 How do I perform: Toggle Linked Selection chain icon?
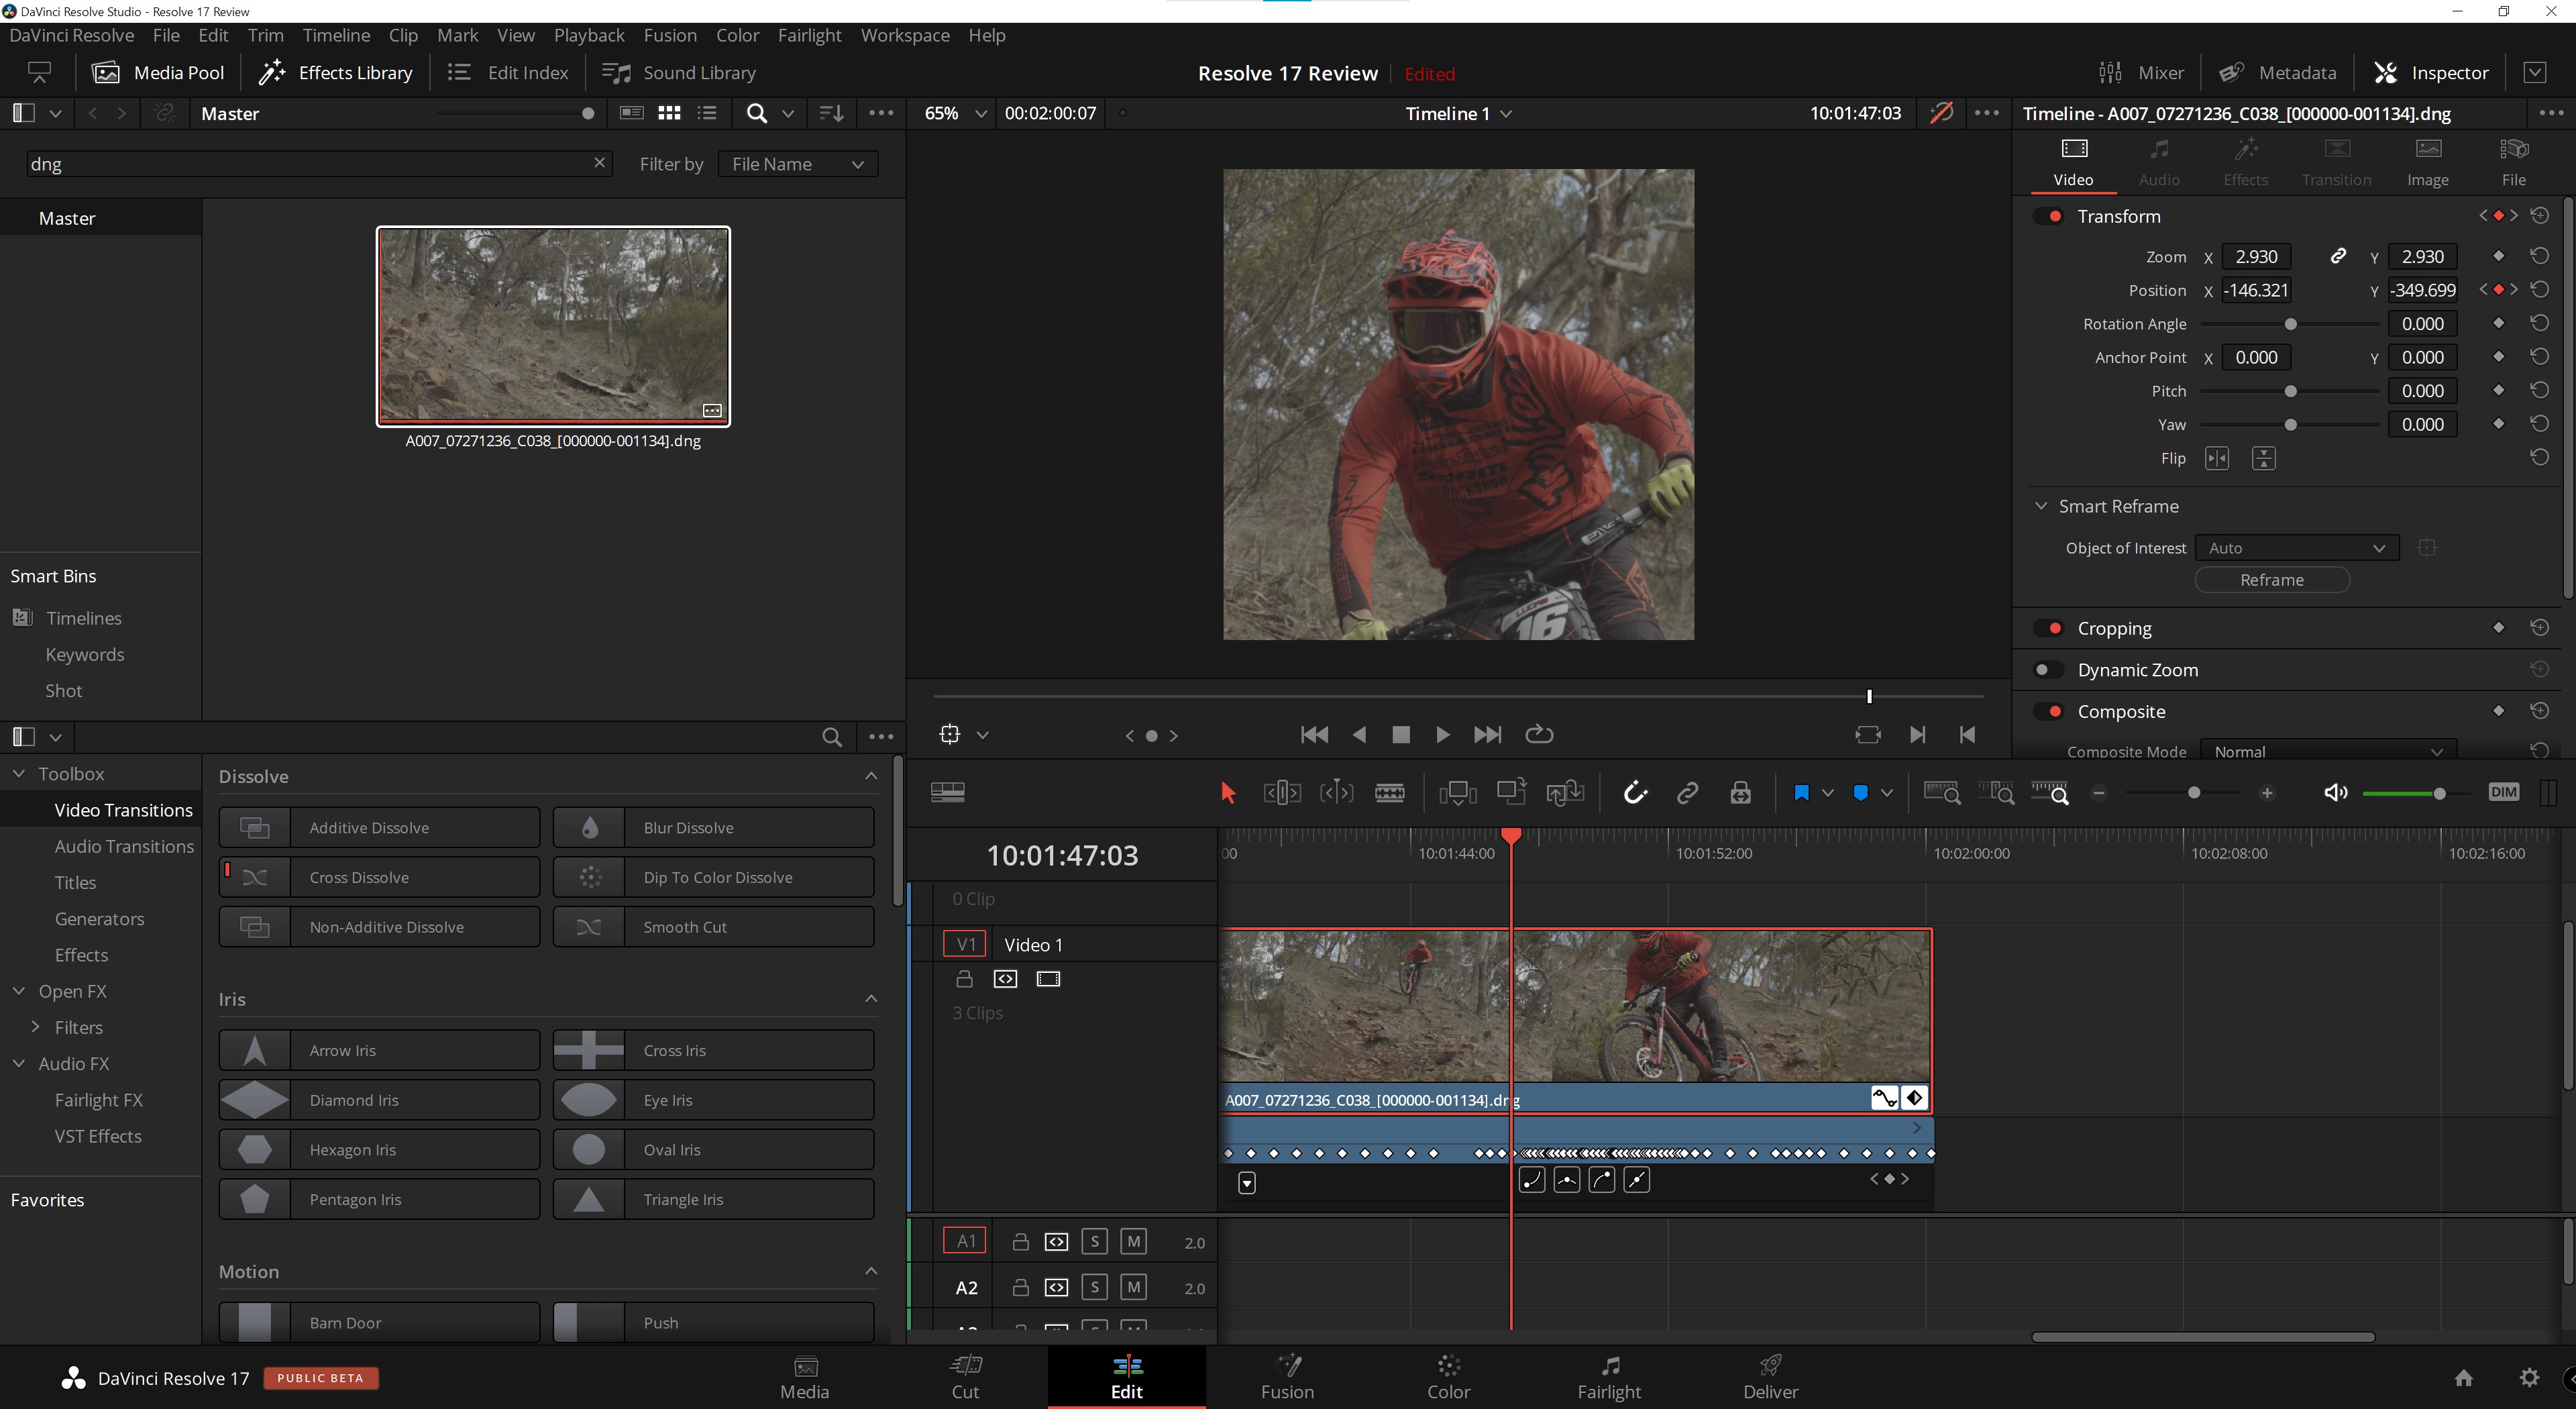(1687, 793)
